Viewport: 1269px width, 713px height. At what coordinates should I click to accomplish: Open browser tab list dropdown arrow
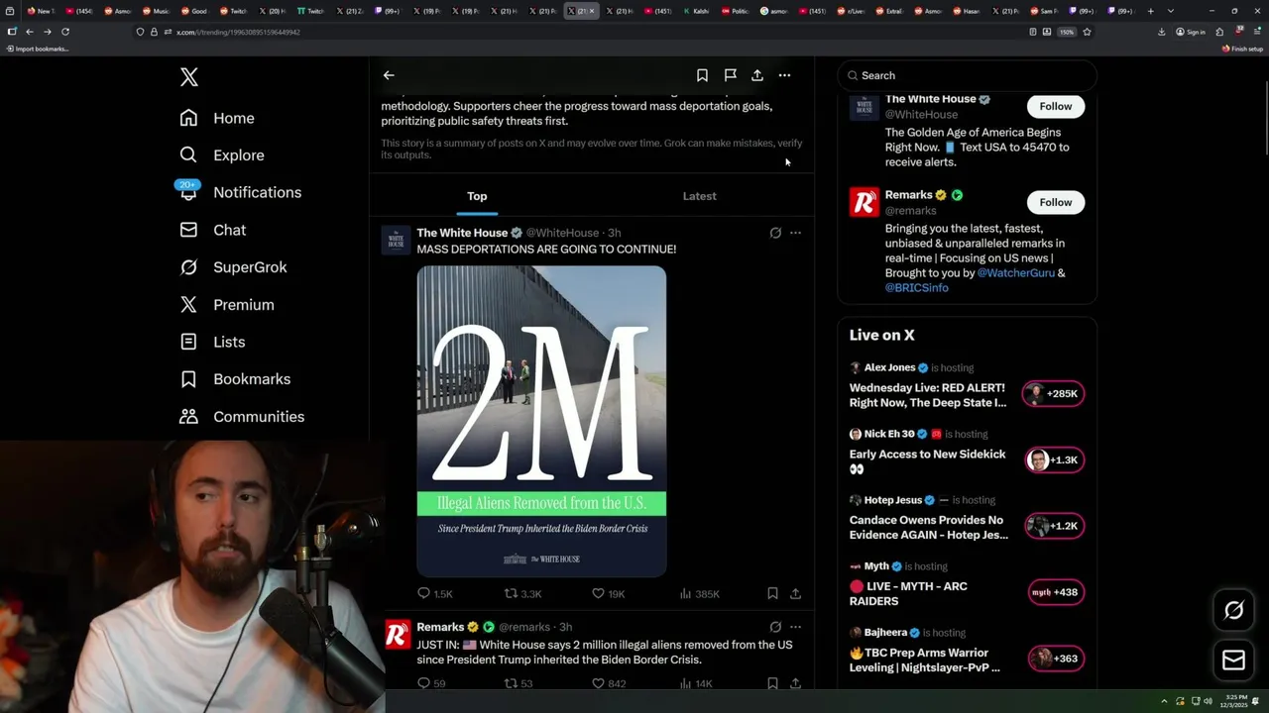1171,11
